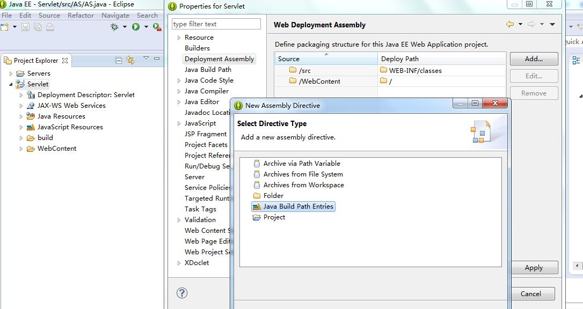The height and width of the screenshot is (309, 583).
Task: Open the Debug dropdown arrow beside bug icon
Action: point(125,27)
